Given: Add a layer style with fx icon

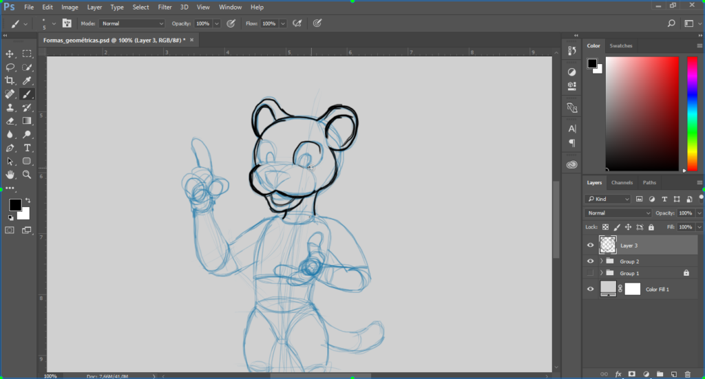Looking at the screenshot, I should point(618,374).
